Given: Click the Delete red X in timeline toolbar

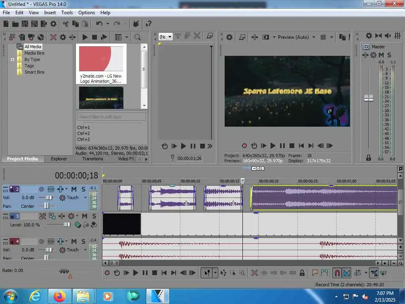Looking at the screenshot, I should click(x=254, y=273).
